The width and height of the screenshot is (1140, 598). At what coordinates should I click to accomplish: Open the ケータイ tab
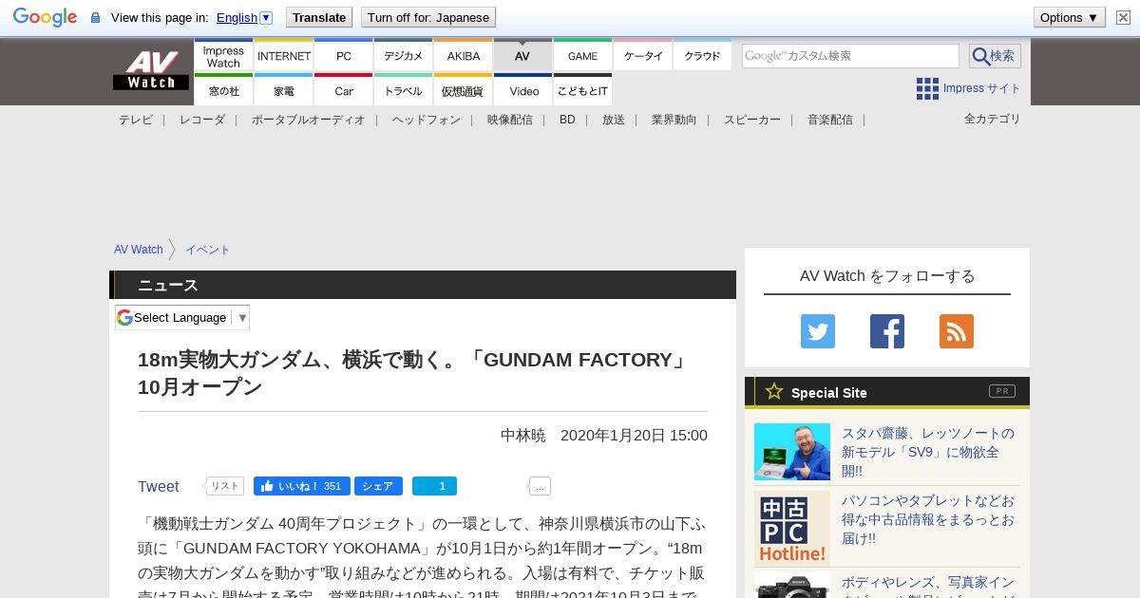pyautogui.click(x=643, y=56)
